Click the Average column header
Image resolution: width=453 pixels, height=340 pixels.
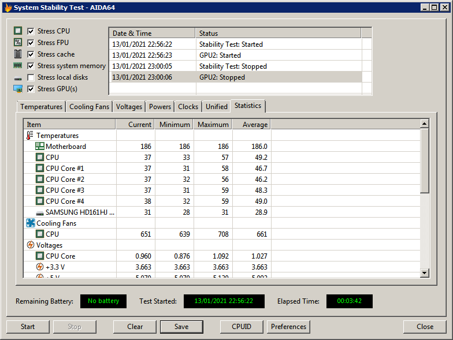(251, 125)
